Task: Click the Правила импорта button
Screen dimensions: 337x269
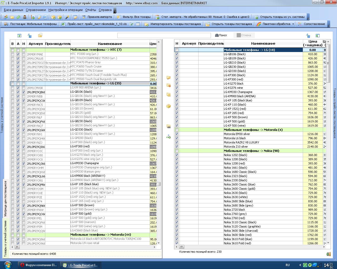Action: [x=97, y=17]
